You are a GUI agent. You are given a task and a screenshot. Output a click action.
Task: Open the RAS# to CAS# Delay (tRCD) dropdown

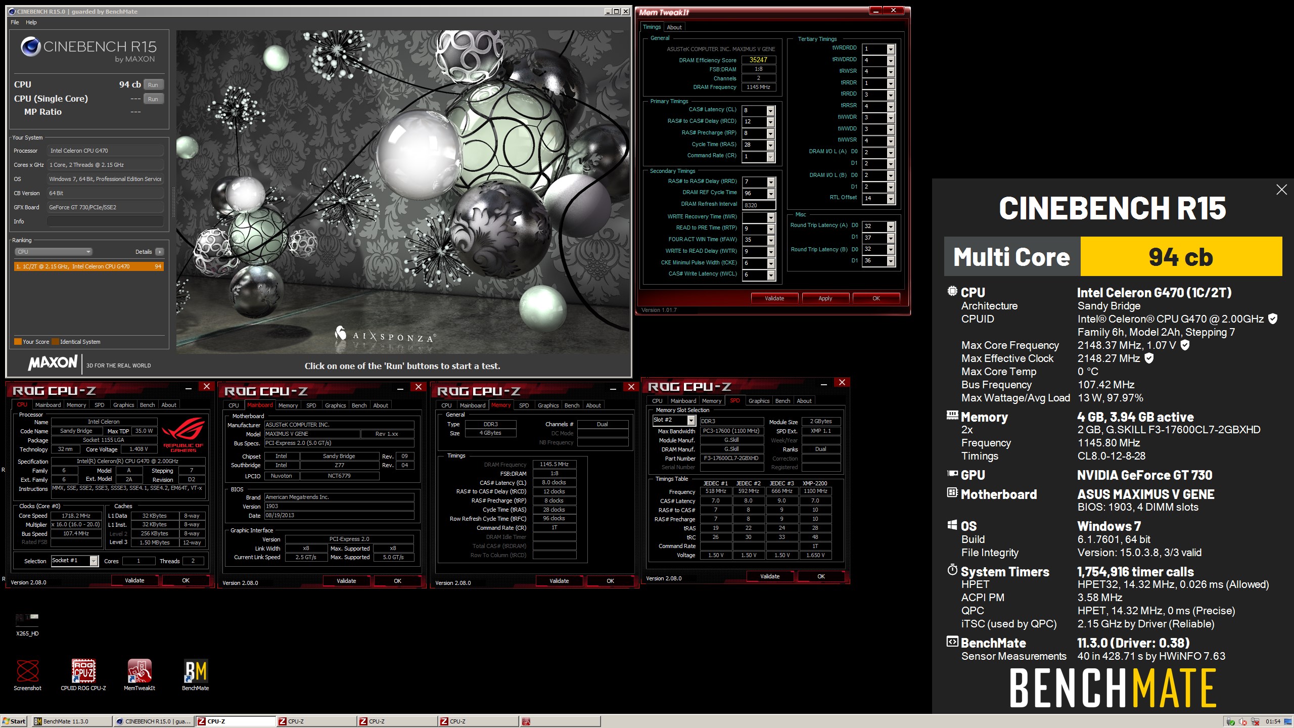(770, 122)
